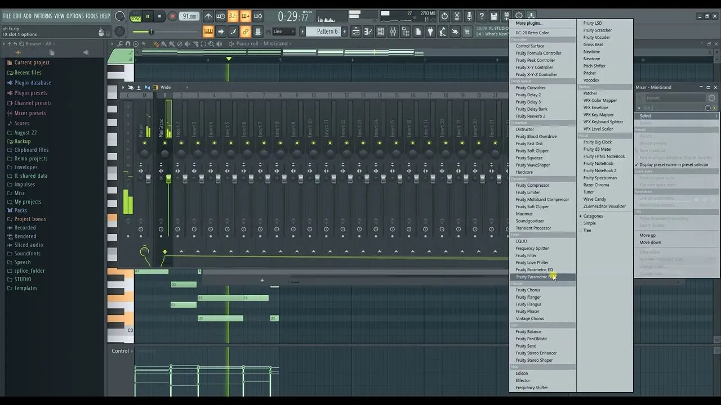Open the Line snap dropdown
Viewport: 721px width, 405px height.
coord(283,31)
